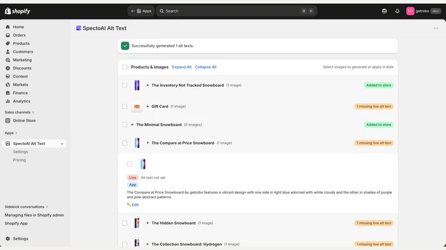
Task: Click Gift Card's 1 missing live alt text badge
Action: click(374, 106)
